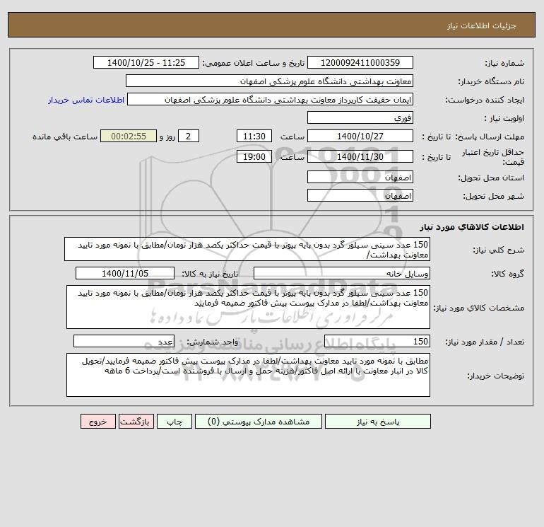The height and width of the screenshot is (527, 544).
Task: Click the شرح کلی نیاز text box
Action: point(247,250)
